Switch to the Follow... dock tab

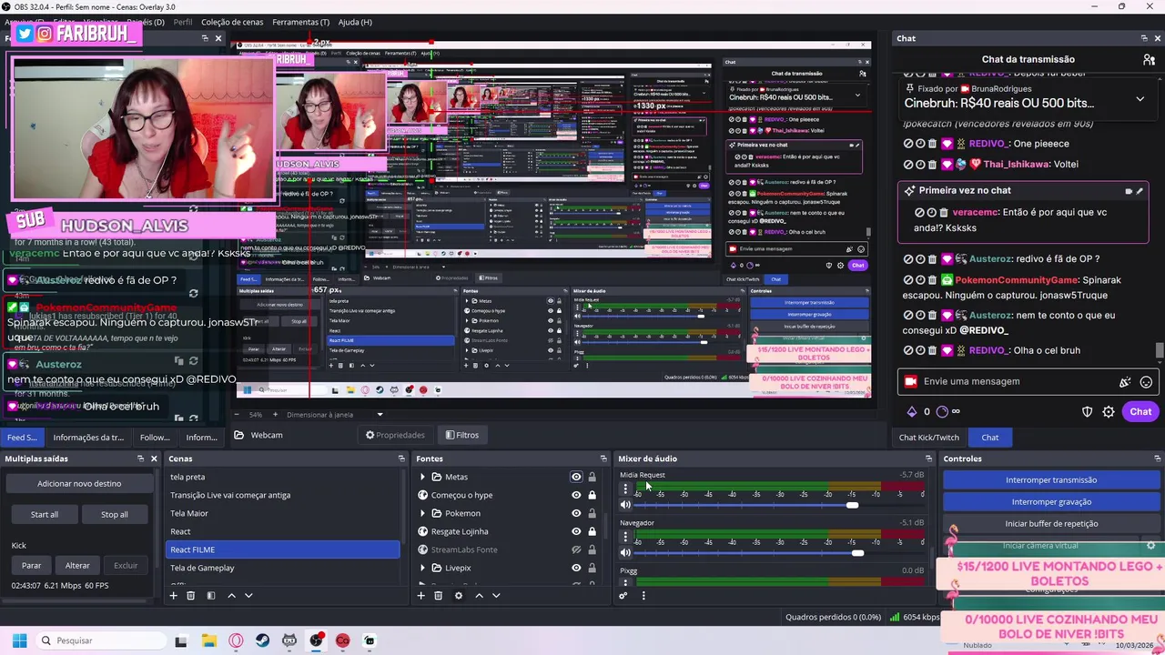[155, 438]
